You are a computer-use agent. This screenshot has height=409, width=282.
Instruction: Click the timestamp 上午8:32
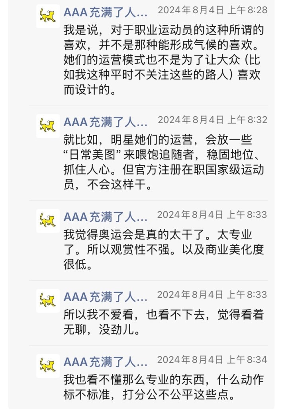(212, 120)
